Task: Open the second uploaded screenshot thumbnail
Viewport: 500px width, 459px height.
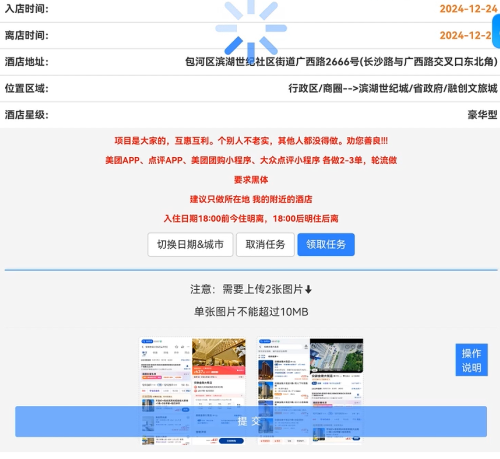Action: [310, 391]
